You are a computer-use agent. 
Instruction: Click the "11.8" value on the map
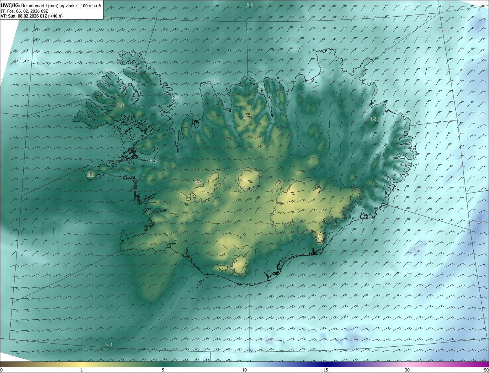(x=479, y=221)
